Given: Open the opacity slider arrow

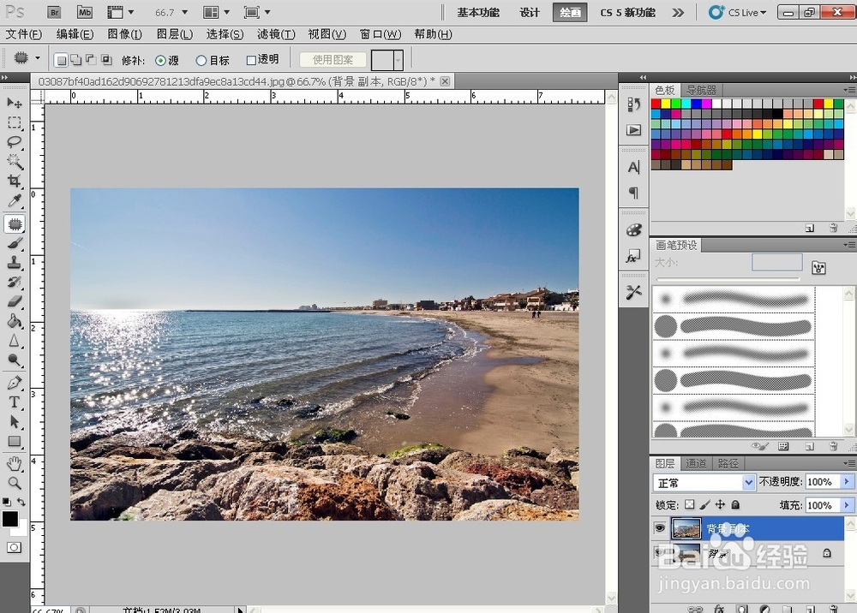Looking at the screenshot, I should tap(847, 481).
